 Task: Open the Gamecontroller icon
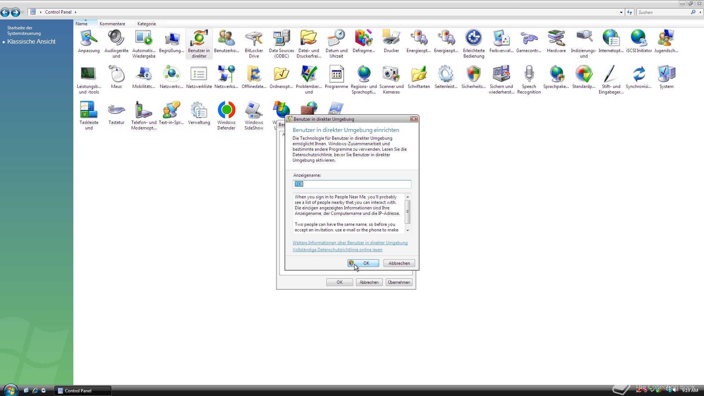(529, 41)
